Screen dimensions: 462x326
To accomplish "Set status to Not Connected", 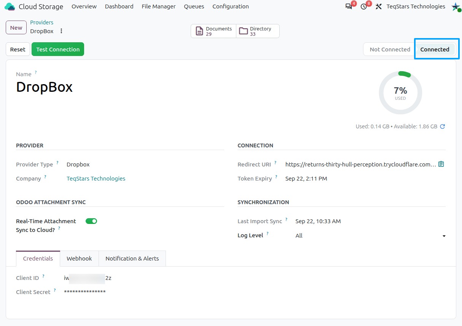I will click(390, 49).
